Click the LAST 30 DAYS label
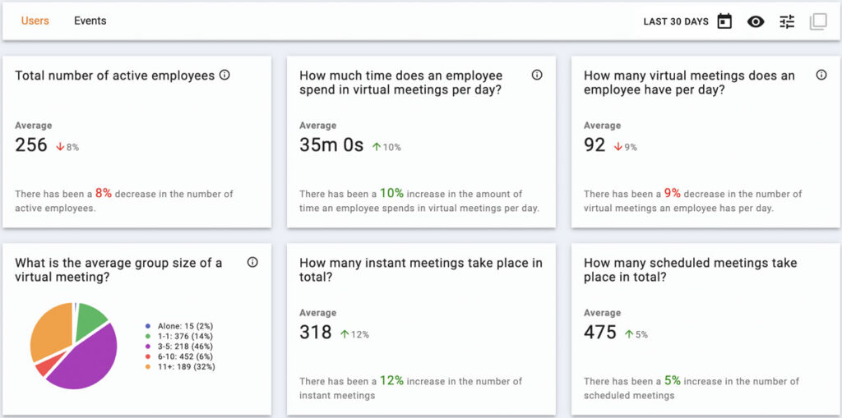Image resolution: width=842 pixels, height=418 pixels. (676, 22)
